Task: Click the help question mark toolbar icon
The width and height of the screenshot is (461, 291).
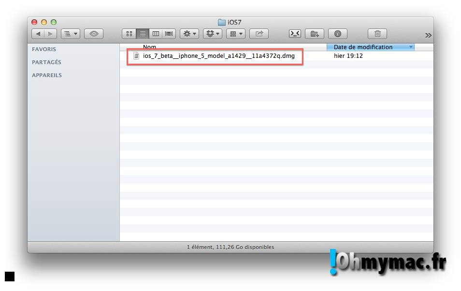Action: [x=338, y=34]
